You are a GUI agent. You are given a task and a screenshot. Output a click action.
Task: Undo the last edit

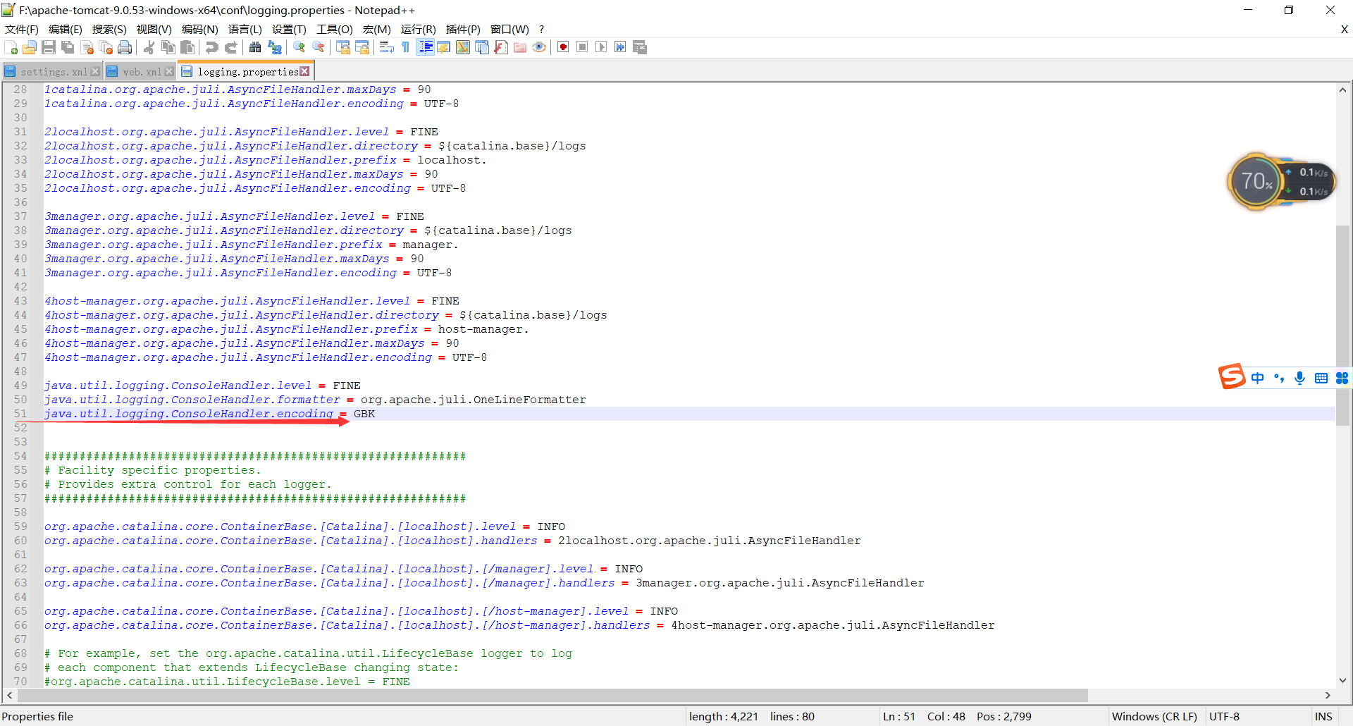[211, 47]
